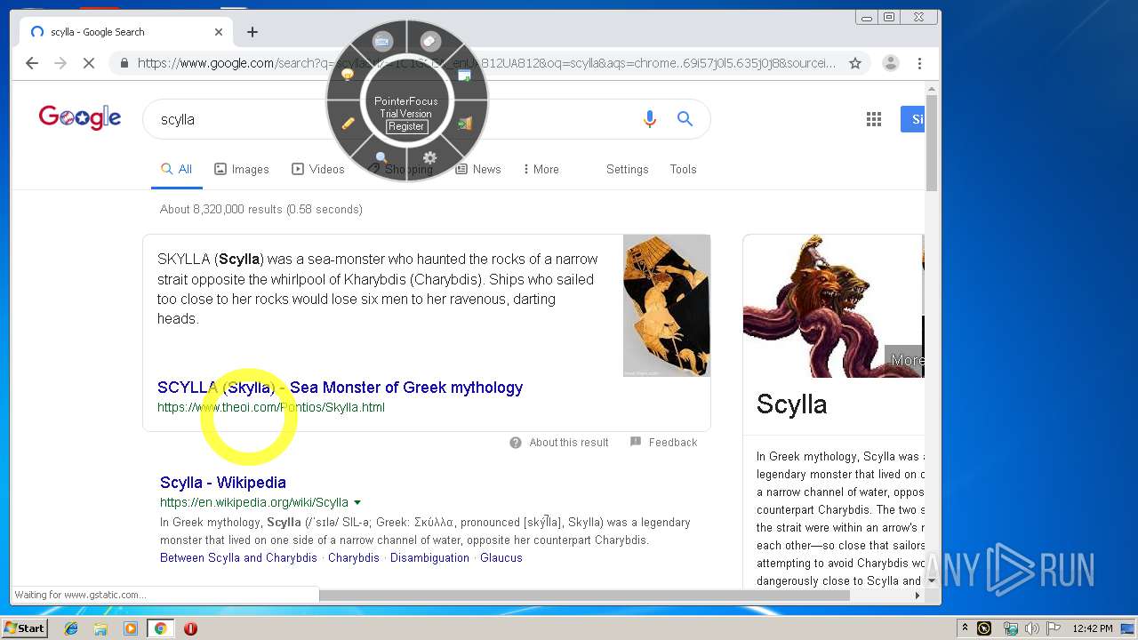Select the All results tab

click(176, 169)
